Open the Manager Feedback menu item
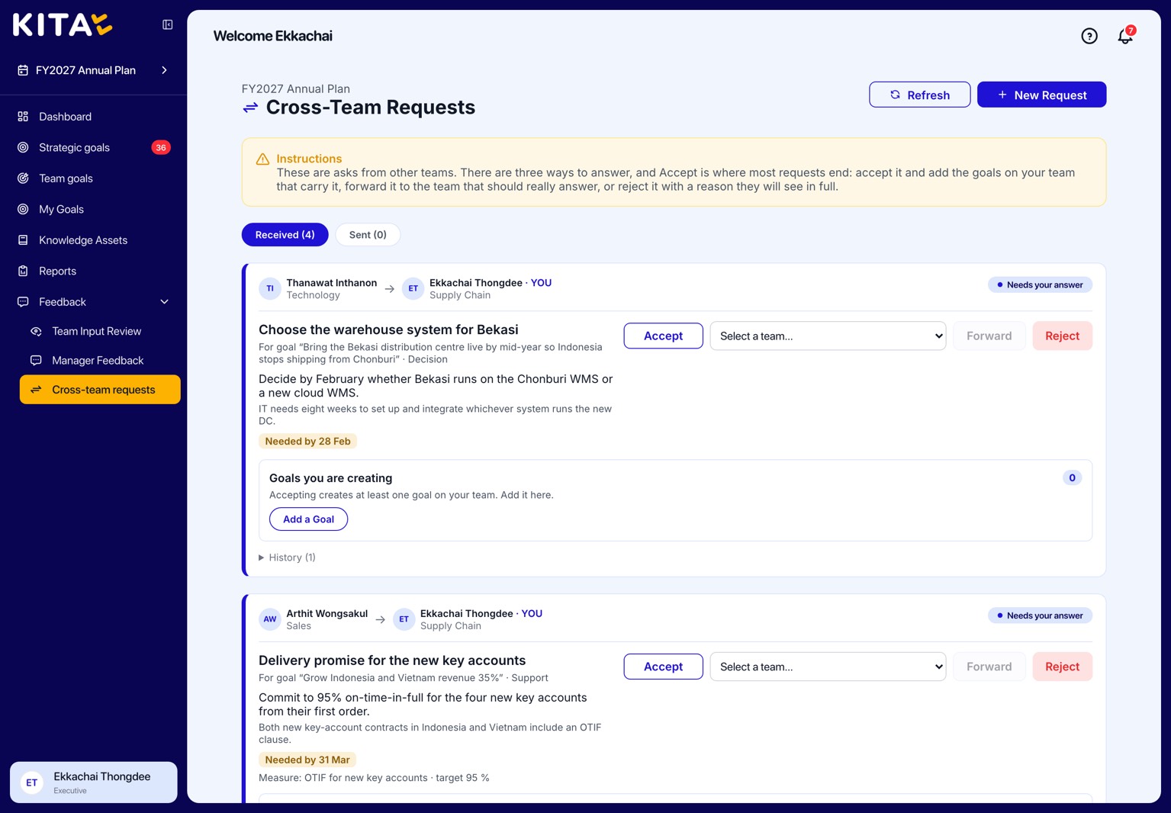Image resolution: width=1171 pixels, height=813 pixels. click(x=100, y=360)
